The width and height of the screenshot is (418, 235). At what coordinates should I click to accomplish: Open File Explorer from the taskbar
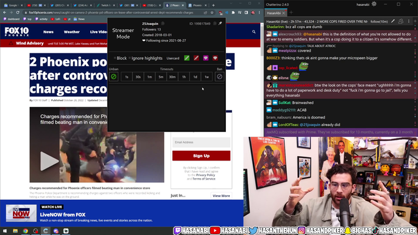coord(15,230)
